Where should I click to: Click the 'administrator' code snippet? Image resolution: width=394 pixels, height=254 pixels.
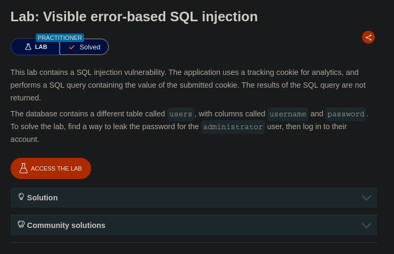[x=233, y=127]
